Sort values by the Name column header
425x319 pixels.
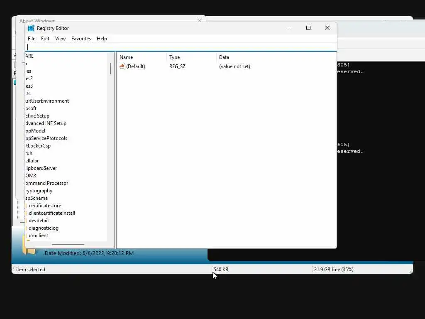click(126, 57)
